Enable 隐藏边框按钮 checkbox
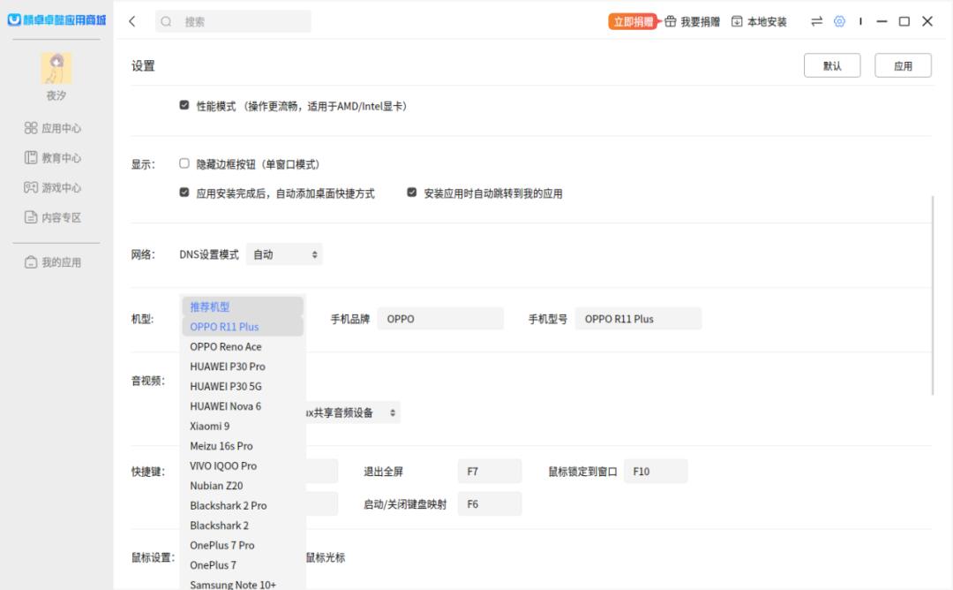This screenshot has height=590, width=953. click(184, 163)
